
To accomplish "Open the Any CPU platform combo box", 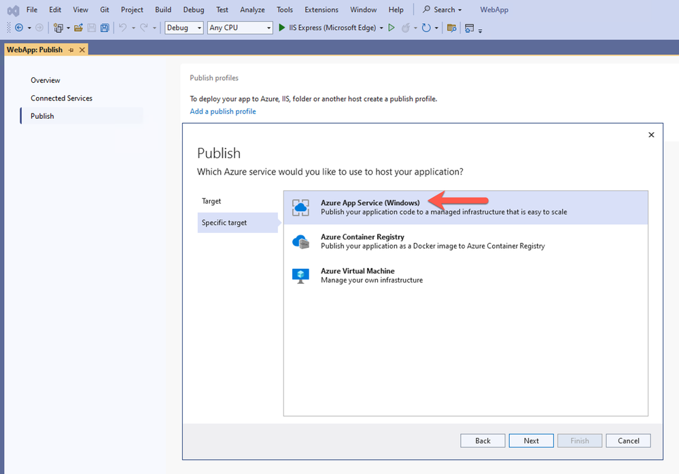I will (x=240, y=28).
